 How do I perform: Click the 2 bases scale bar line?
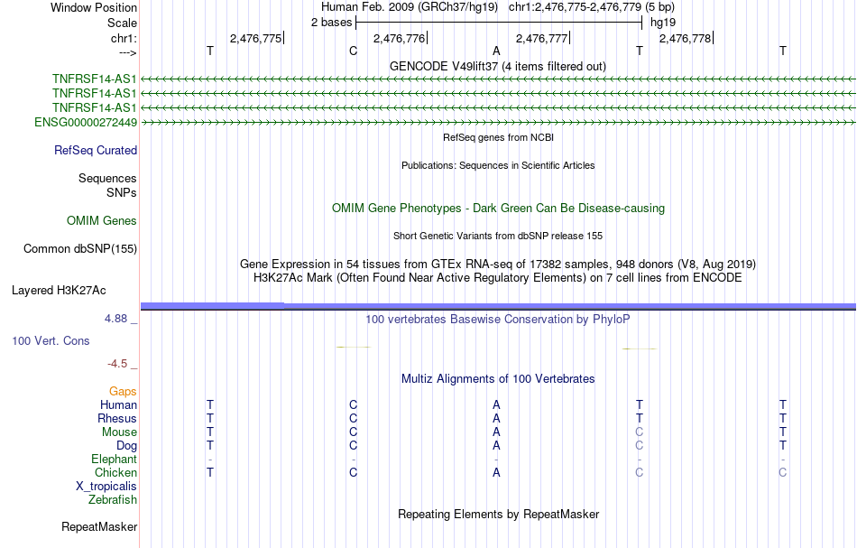click(x=499, y=23)
